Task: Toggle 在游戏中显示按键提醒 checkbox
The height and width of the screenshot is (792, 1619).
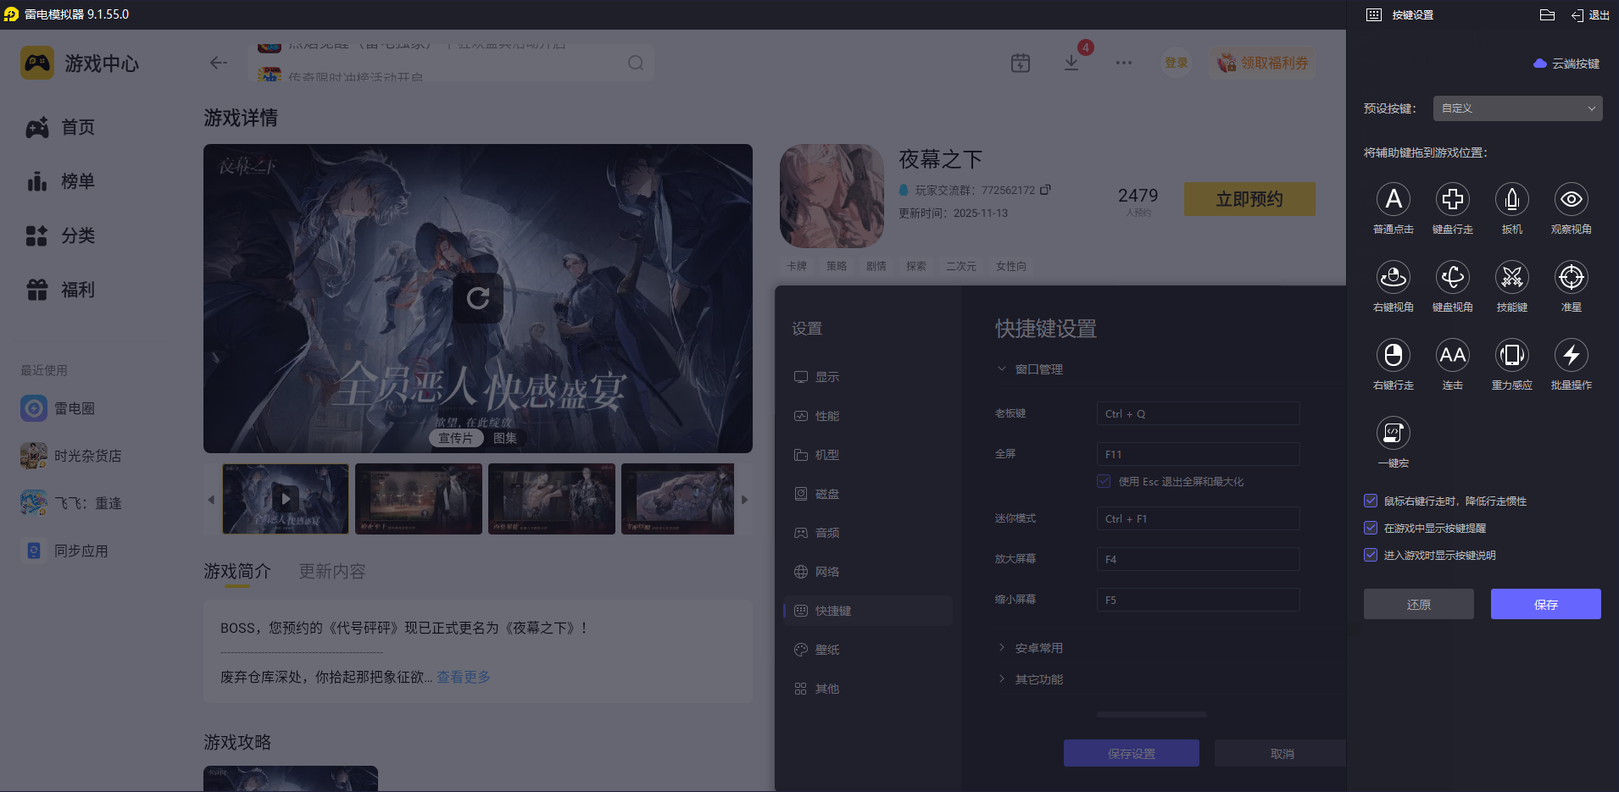Action: [1371, 528]
